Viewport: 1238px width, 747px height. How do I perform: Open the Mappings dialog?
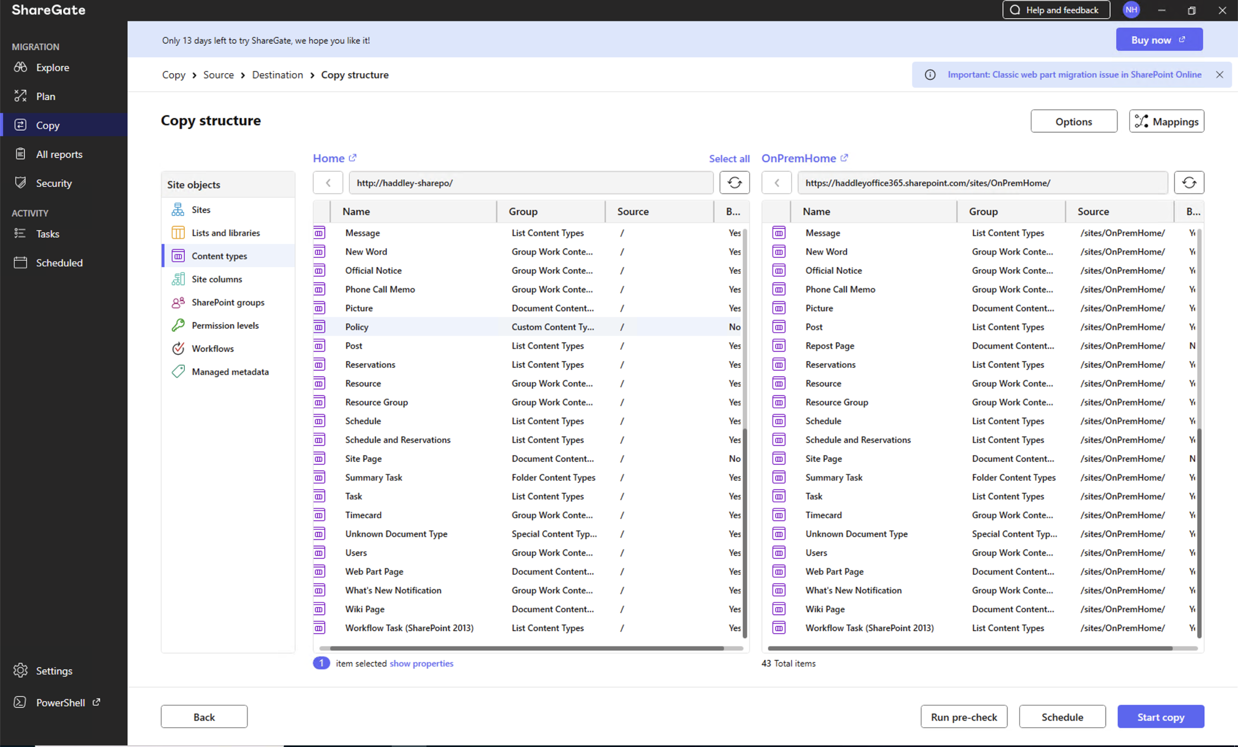point(1166,121)
